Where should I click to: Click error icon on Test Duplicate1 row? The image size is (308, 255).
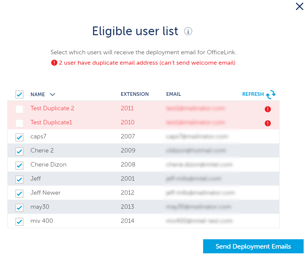coord(267,123)
